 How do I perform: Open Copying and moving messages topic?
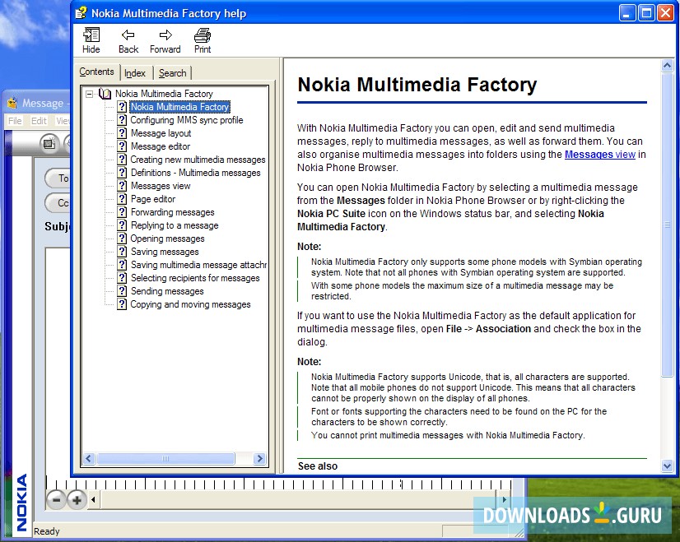click(190, 304)
